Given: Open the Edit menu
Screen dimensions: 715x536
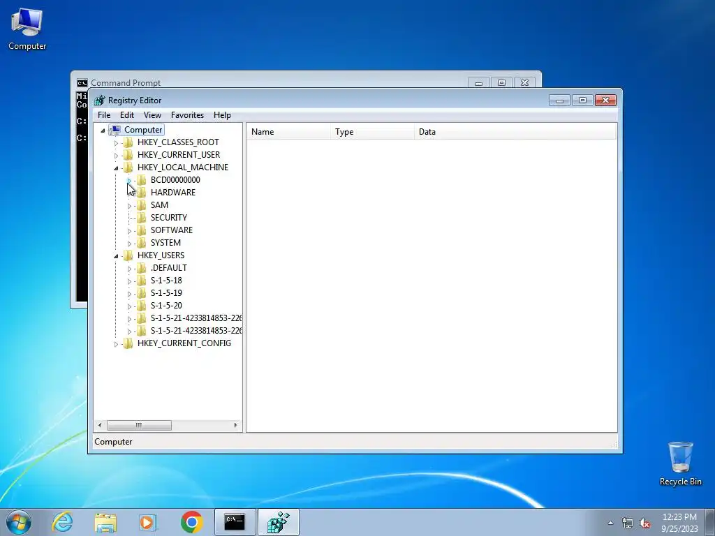Looking at the screenshot, I should tap(127, 115).
